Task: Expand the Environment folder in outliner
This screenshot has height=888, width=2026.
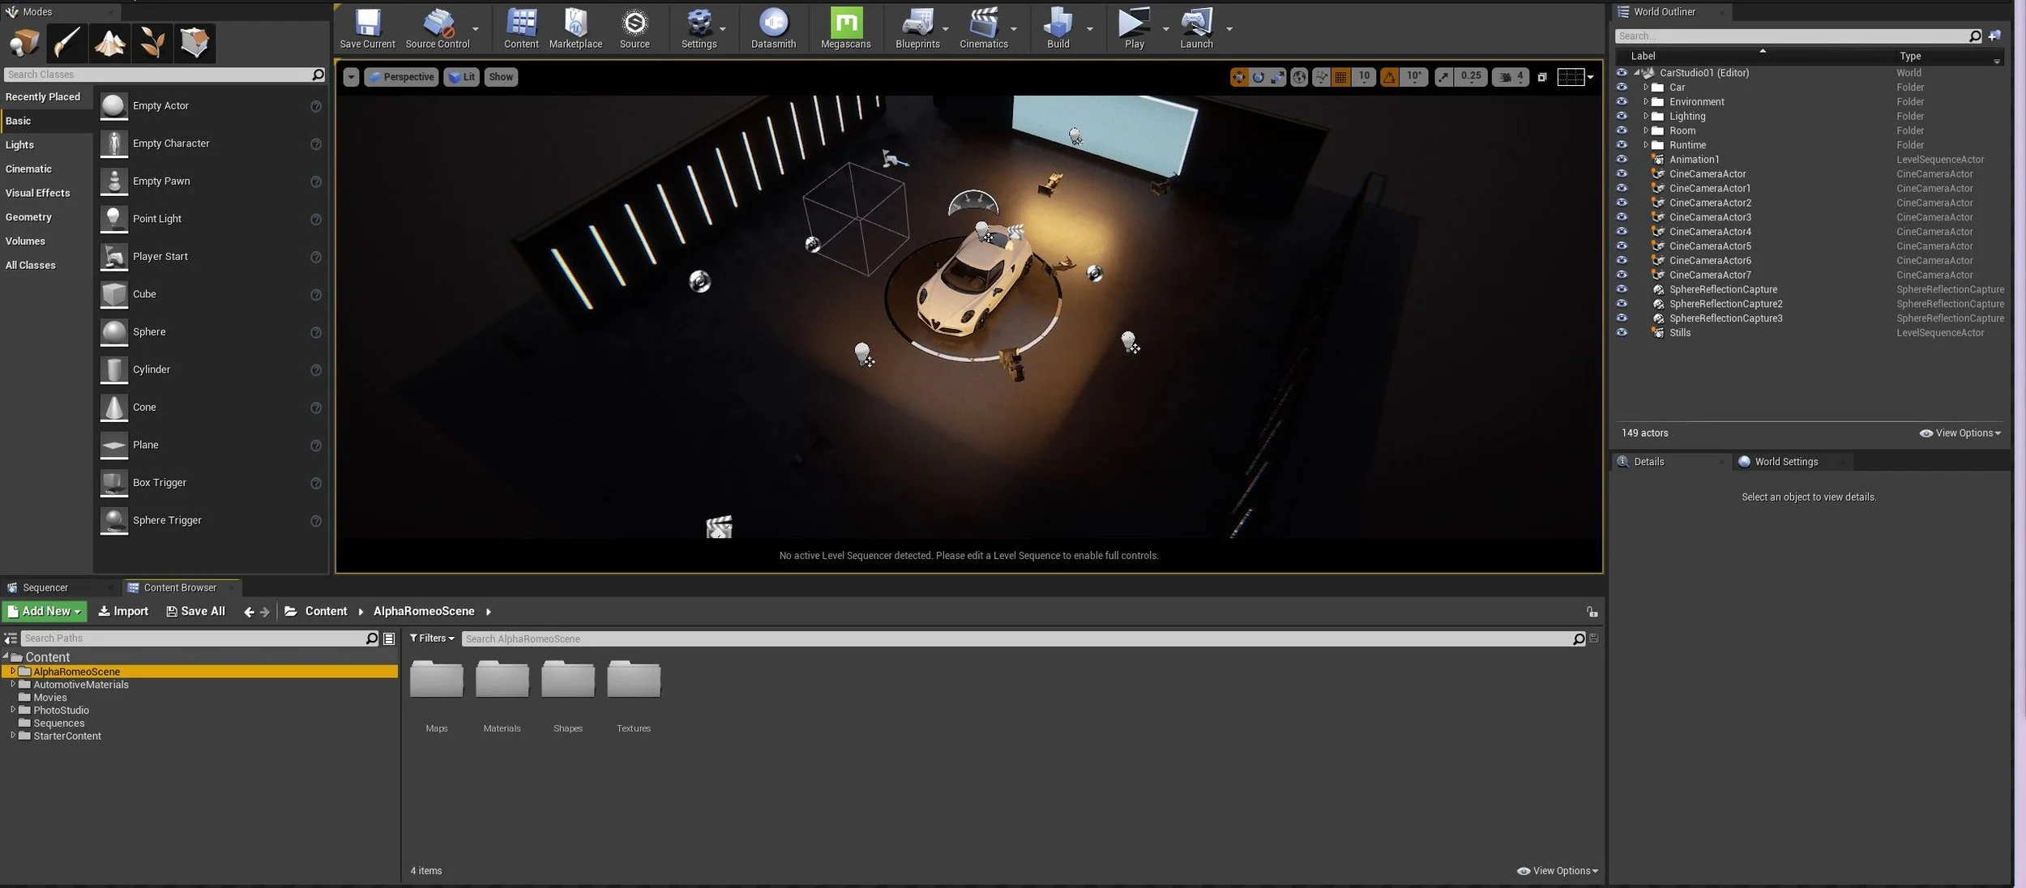Action: pos(1646,102)
